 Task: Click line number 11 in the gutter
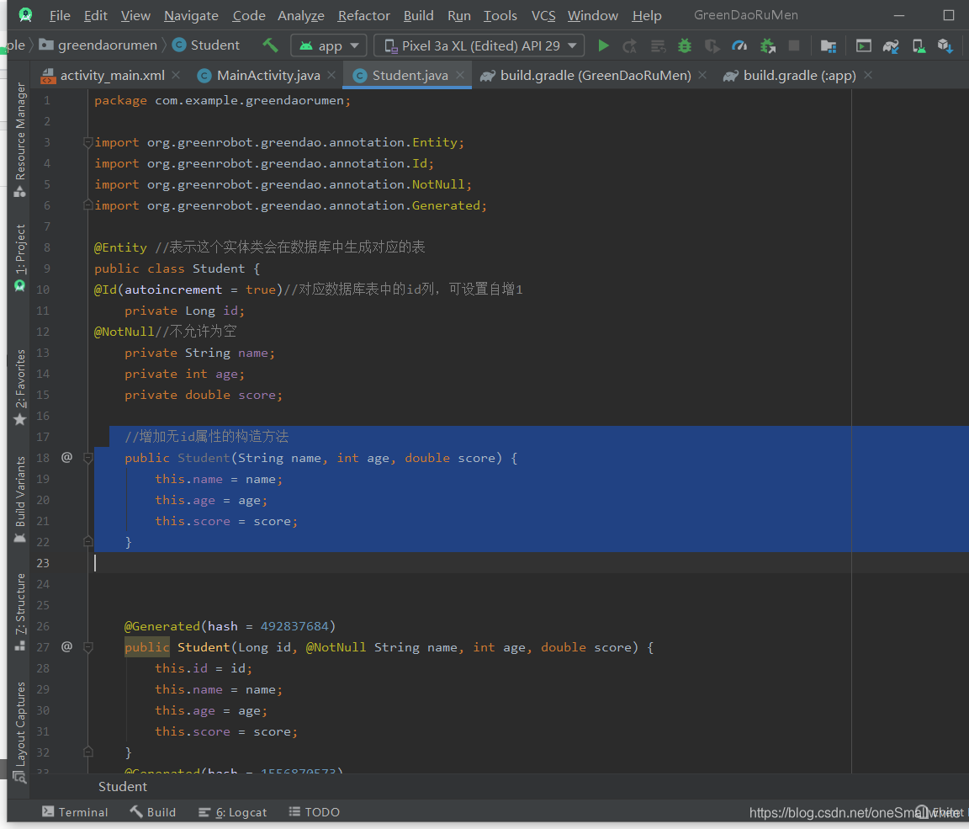43,311
